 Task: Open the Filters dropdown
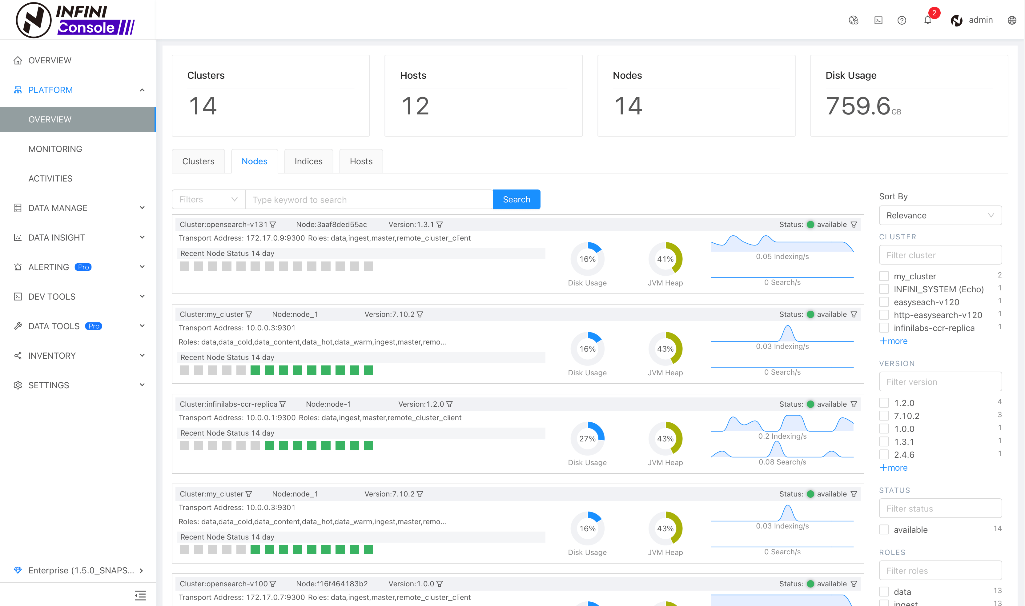coord(208,199)
